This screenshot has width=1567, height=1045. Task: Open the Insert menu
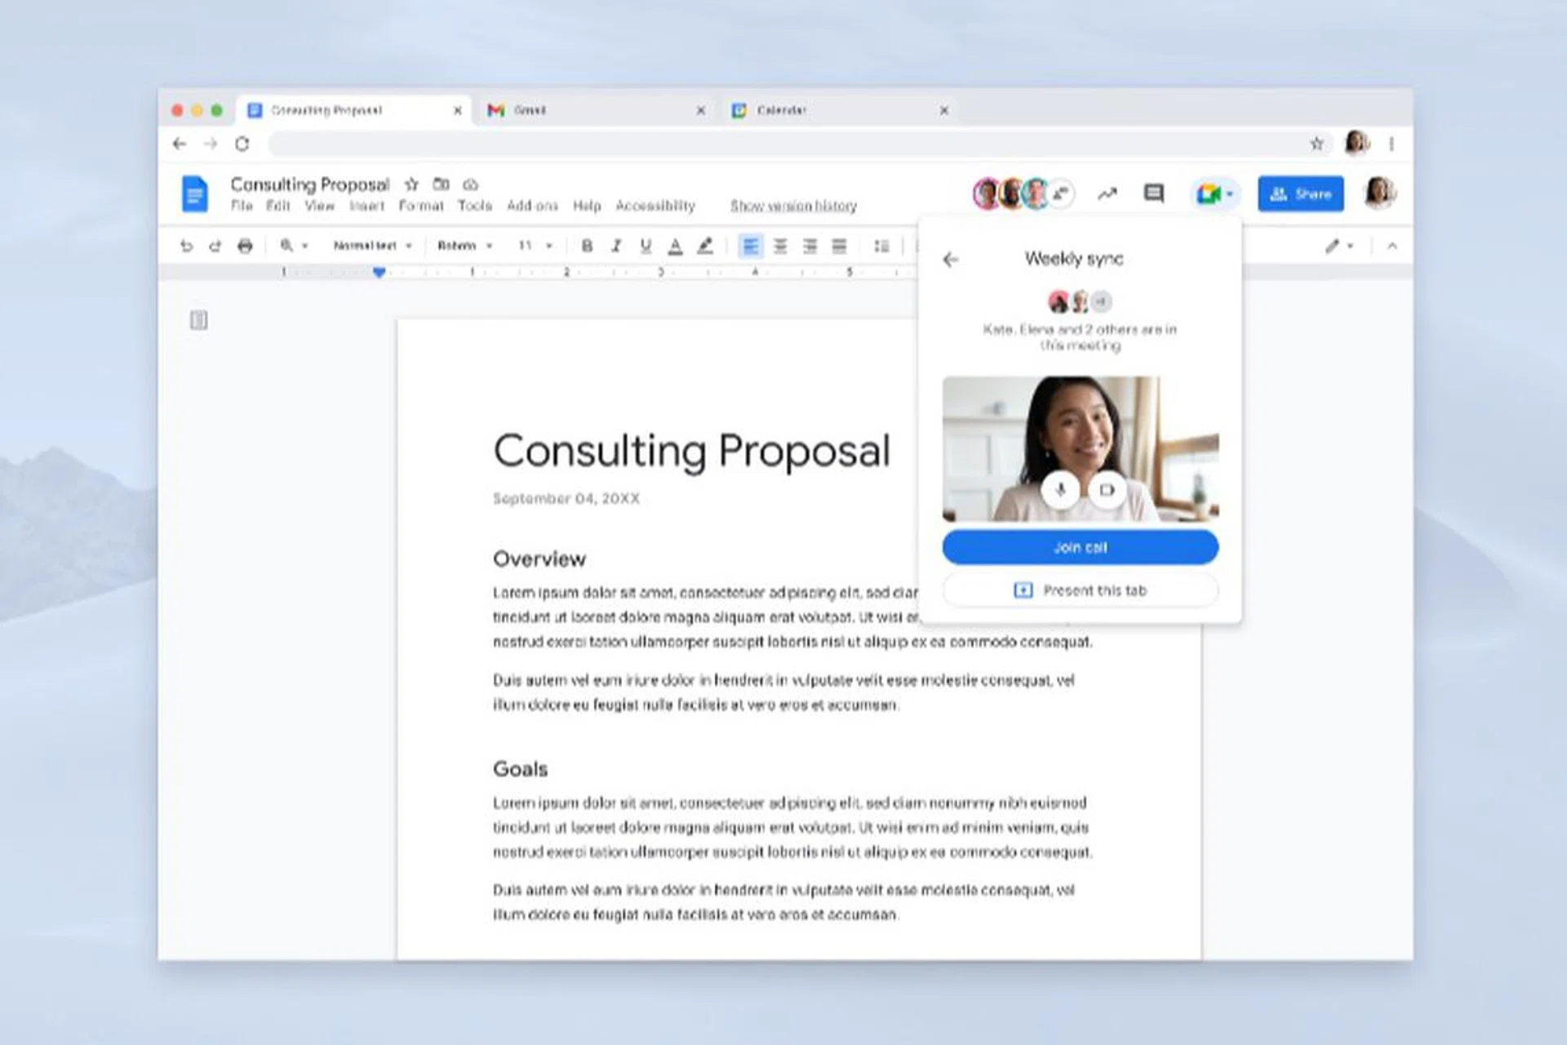[368, 206]
